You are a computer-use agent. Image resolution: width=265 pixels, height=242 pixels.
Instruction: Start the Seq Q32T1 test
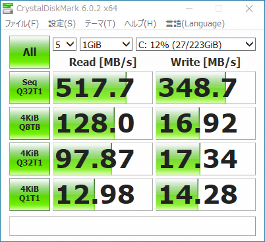click(30, 88)
